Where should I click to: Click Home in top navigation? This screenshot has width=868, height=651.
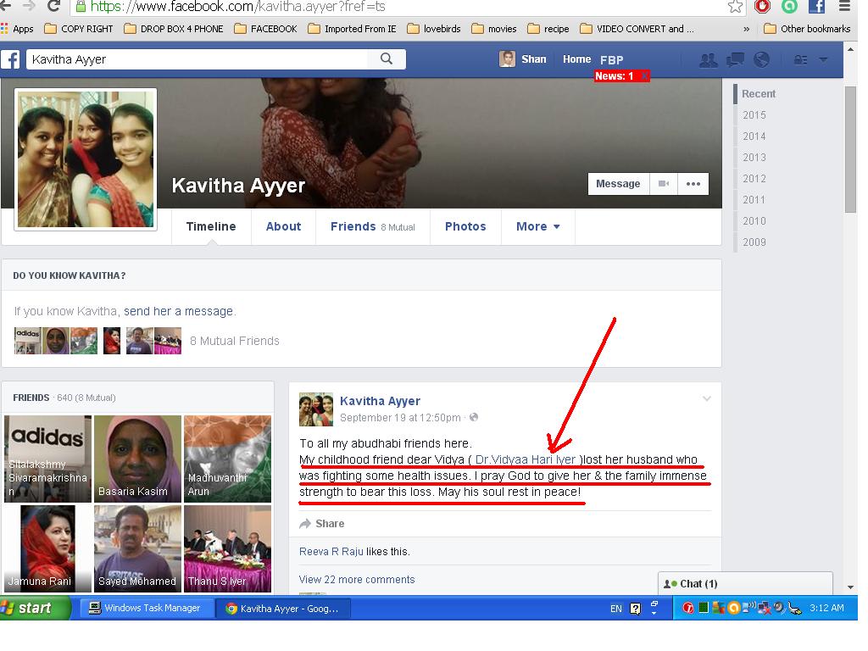[x=576, y=59]
